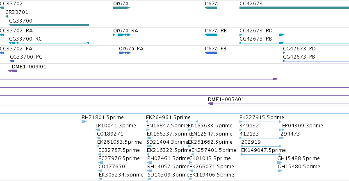Select the DME1-009I01 purple feature glyph
Viewport: 349px width, 181px height.
pos(12,71)
